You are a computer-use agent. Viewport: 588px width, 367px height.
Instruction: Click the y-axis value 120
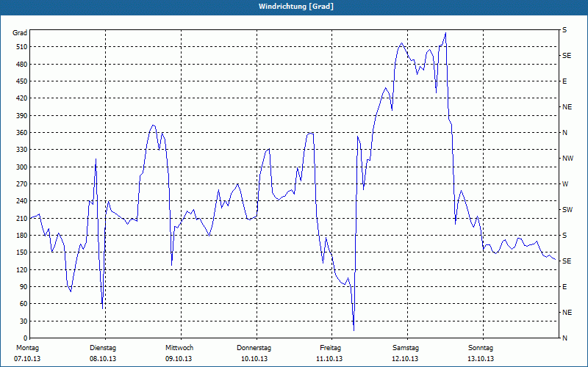(x=22, y=269)
